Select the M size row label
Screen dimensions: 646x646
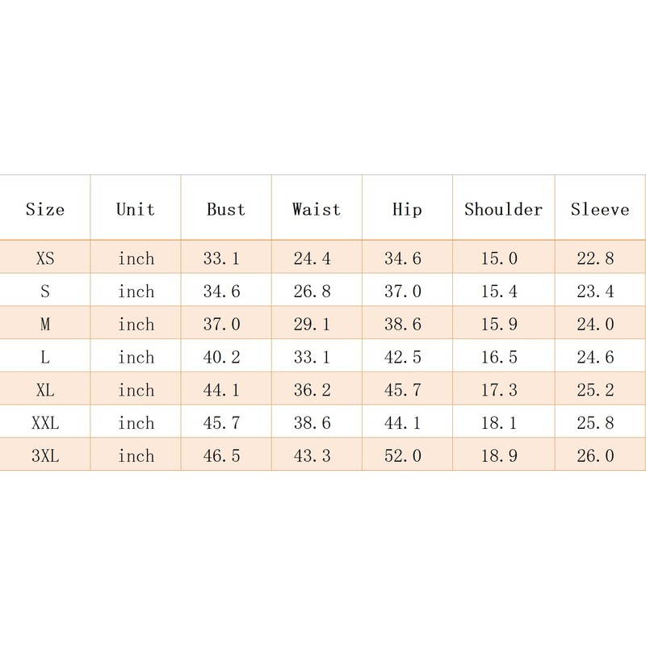coord(45,325)
